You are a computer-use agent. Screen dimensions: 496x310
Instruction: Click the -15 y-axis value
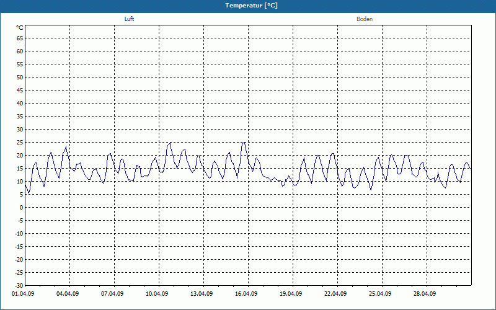pos(19,246)
